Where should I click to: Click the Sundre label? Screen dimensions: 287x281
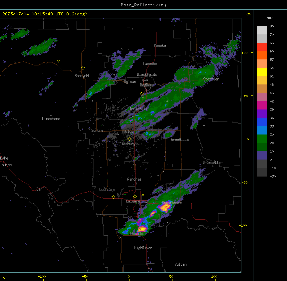point(97,130)
